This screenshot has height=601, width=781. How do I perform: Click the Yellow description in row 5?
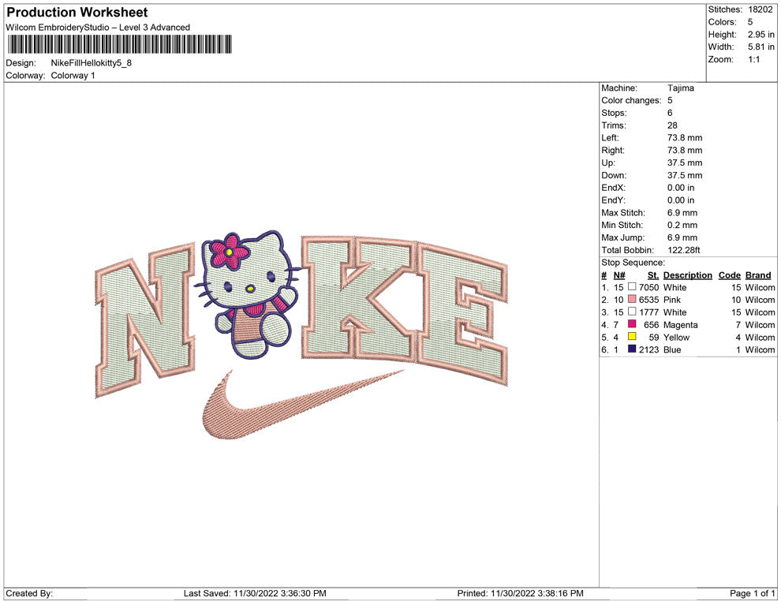(x=676, y=337)
